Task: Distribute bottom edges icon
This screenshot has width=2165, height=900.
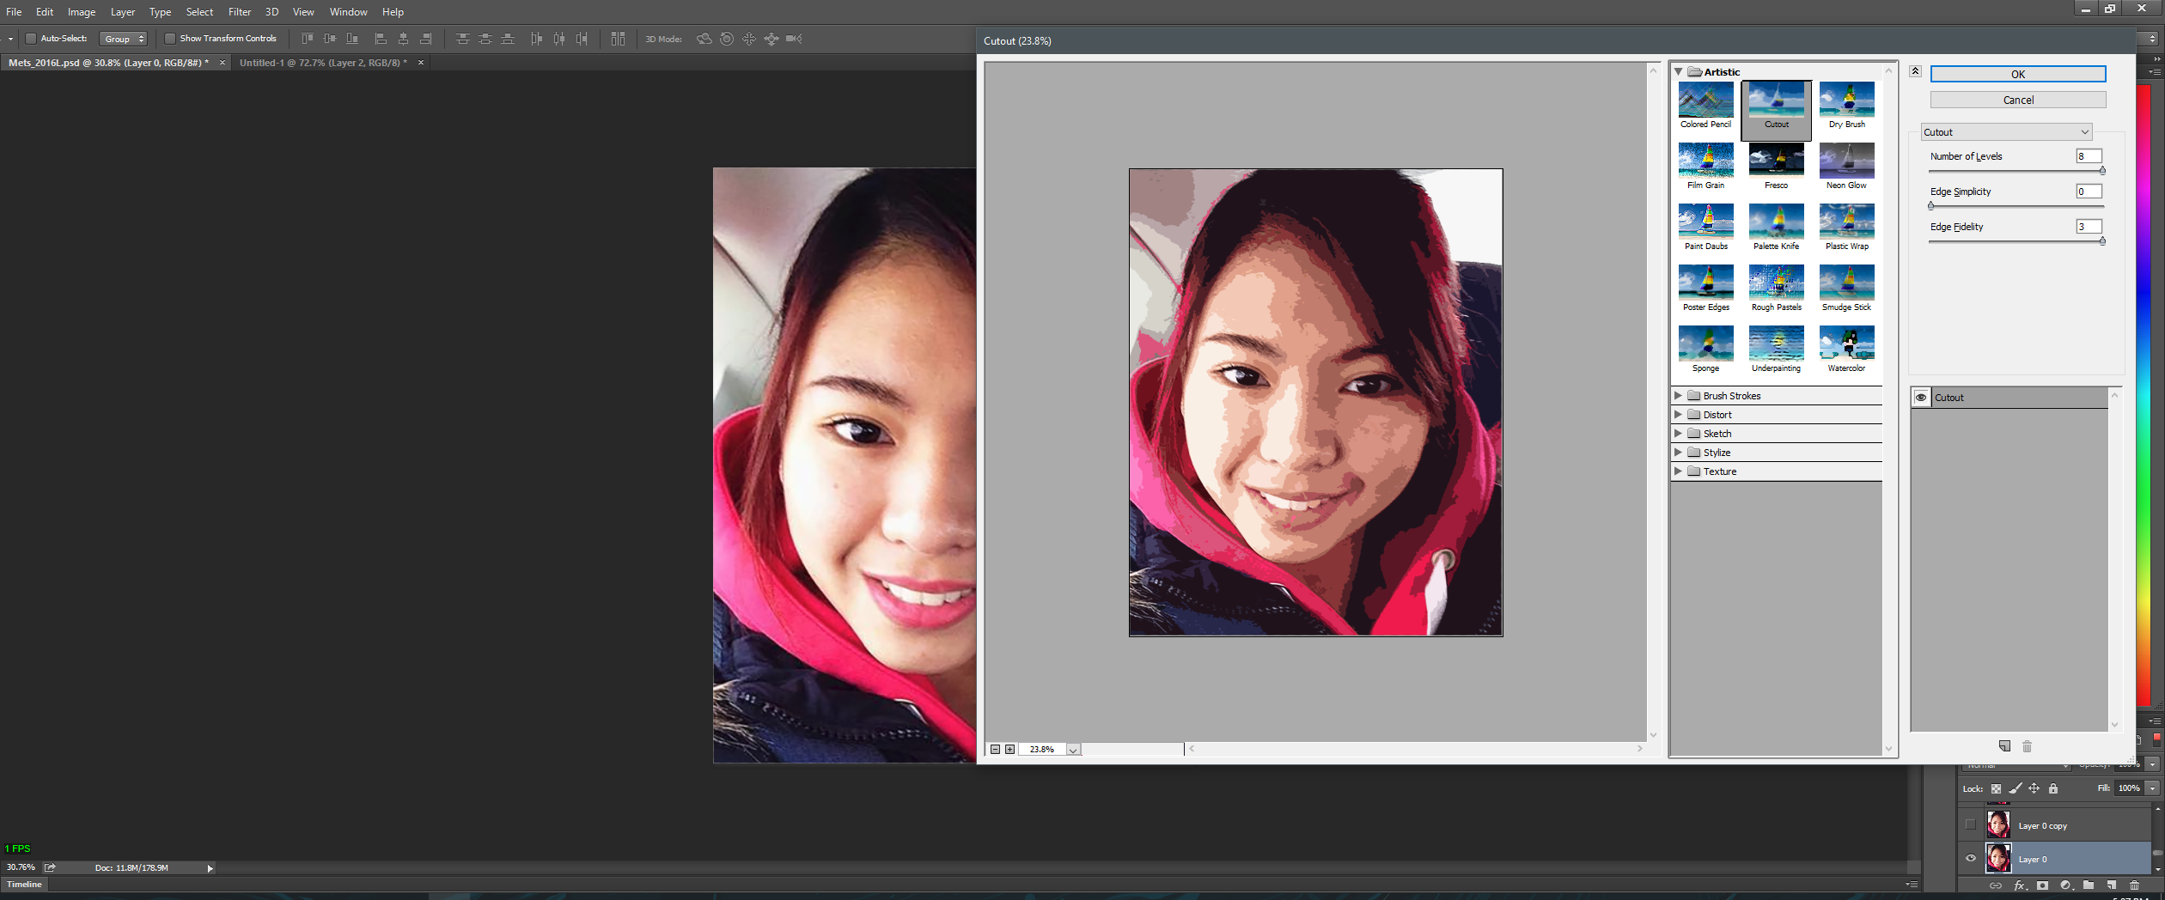Action: point(509,39)
